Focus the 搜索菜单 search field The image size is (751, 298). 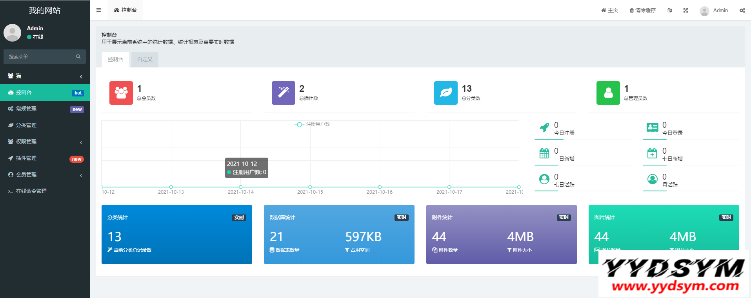[41, 57]
